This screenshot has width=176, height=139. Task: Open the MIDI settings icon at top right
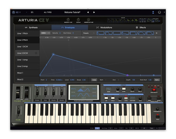[159, 12]
